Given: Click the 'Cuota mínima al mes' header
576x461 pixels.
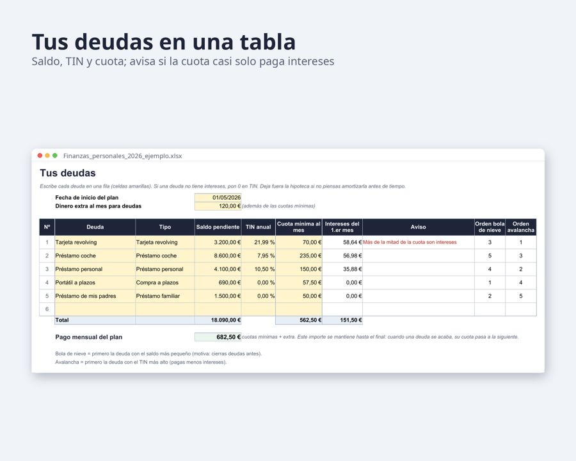Looking at the screenshot, I should click(299, 227).
